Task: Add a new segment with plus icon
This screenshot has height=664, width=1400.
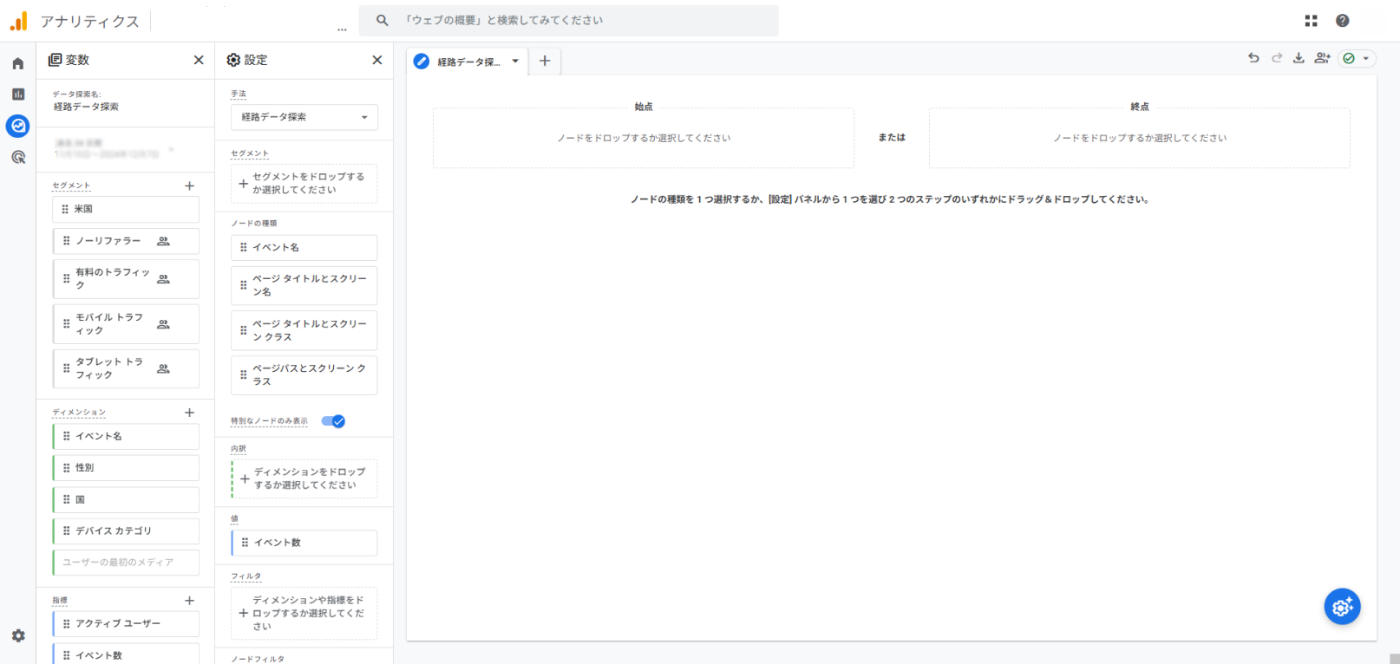Action: [x=189, y=186]
